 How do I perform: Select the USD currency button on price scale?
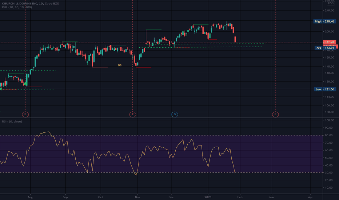coord(331,3)
